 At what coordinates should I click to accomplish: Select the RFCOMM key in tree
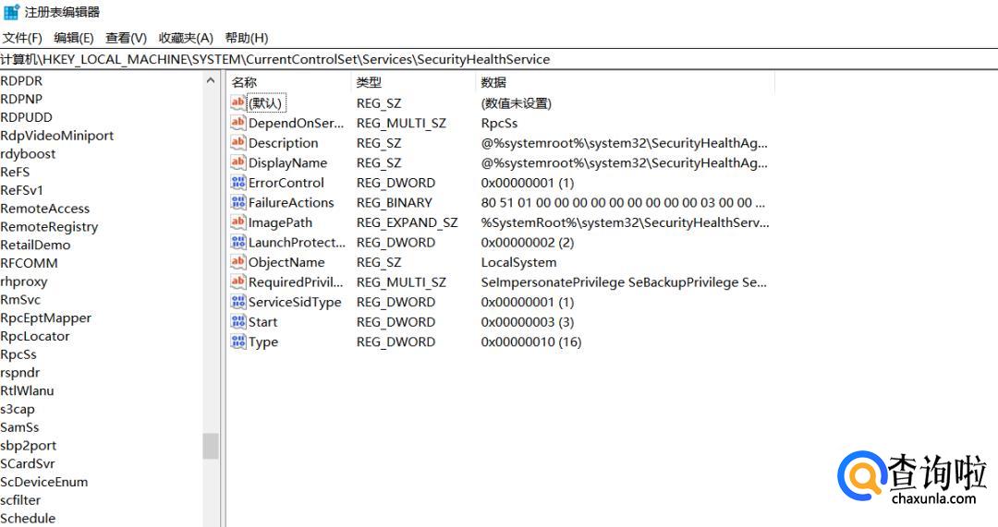coord(30,263)
